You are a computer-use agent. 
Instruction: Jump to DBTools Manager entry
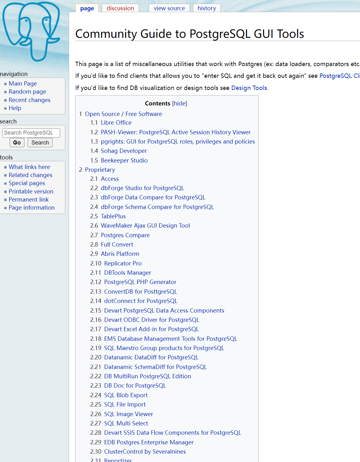coord(128,273)
